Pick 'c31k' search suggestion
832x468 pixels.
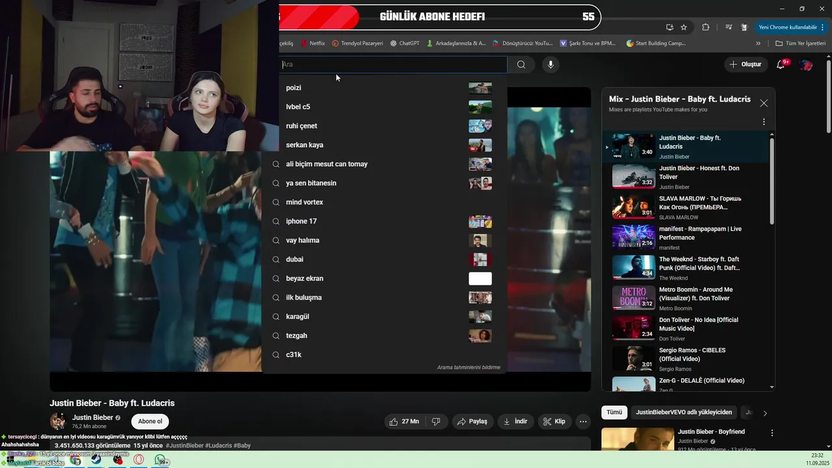click(384, 355)
